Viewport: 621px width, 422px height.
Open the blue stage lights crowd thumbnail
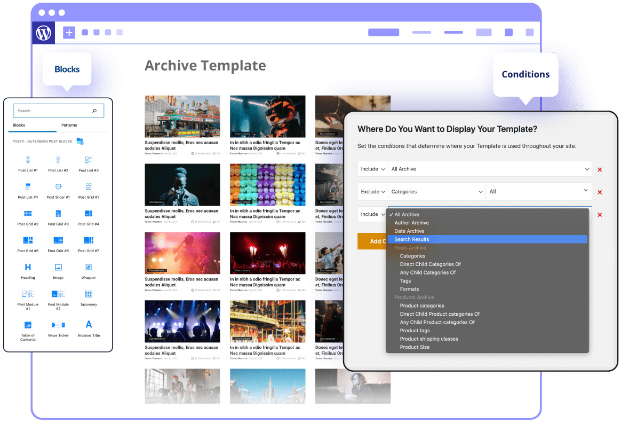pos(182,321)
